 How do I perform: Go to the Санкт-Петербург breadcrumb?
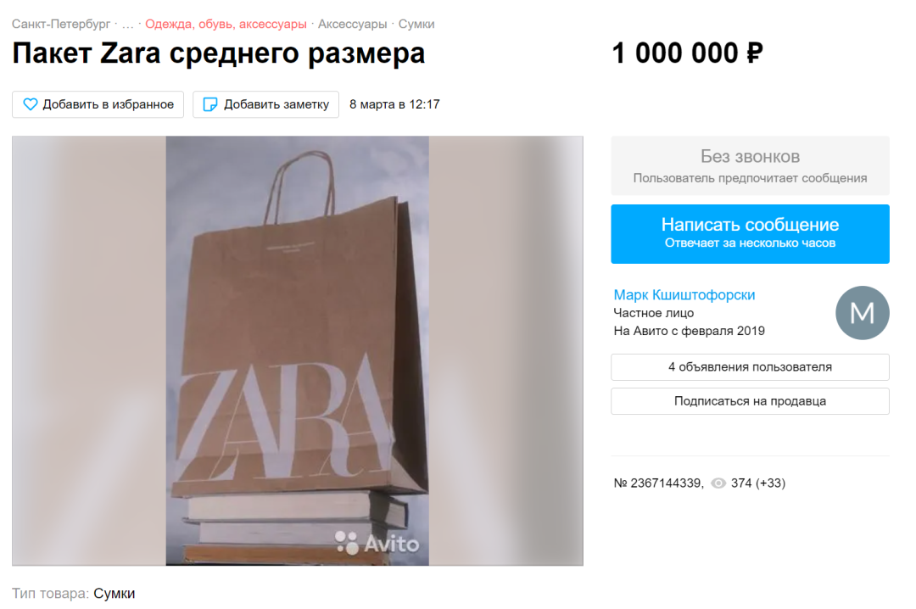point(61,24)
